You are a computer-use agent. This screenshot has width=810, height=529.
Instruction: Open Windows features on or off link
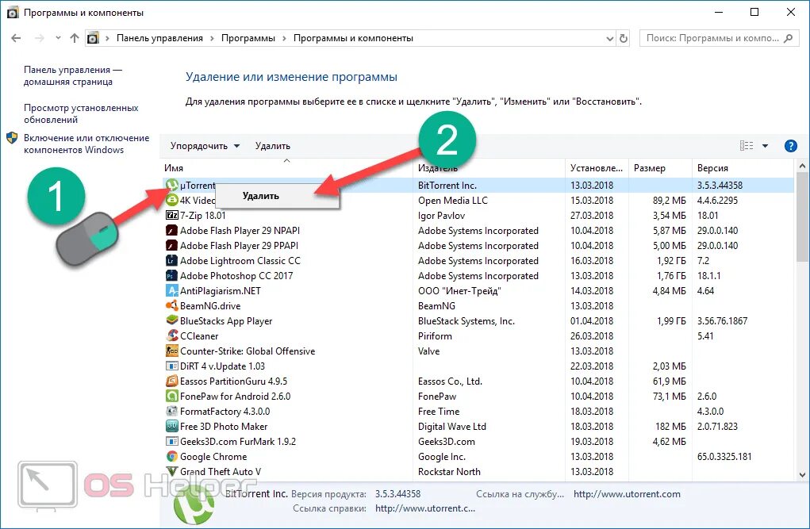(86, 144)
